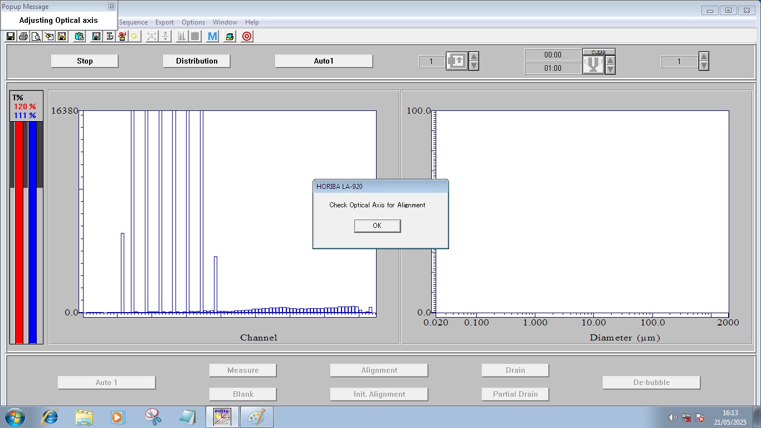761x428 pixels.
Task: Click the Save As floppy-with-pen icon
Action: (x=48, y=36)
